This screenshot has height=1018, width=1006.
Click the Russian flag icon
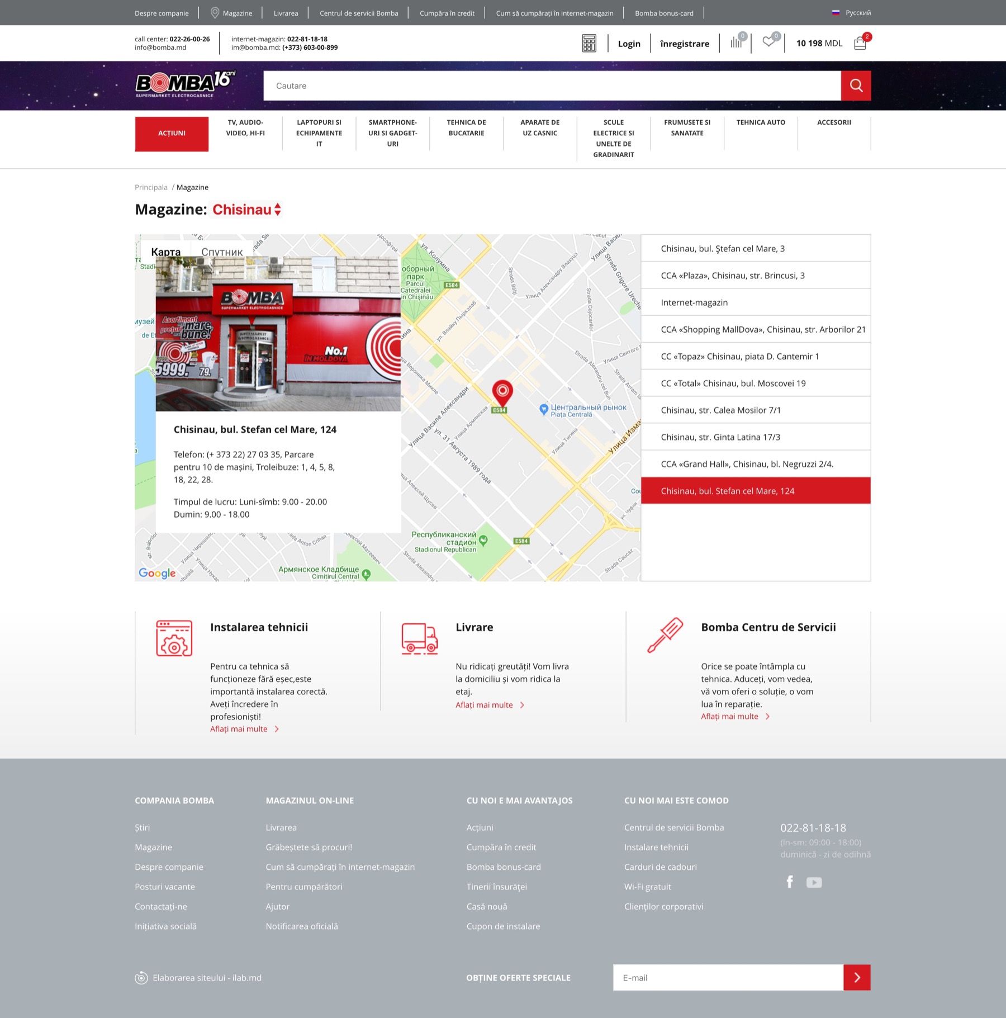coord(836,13)
